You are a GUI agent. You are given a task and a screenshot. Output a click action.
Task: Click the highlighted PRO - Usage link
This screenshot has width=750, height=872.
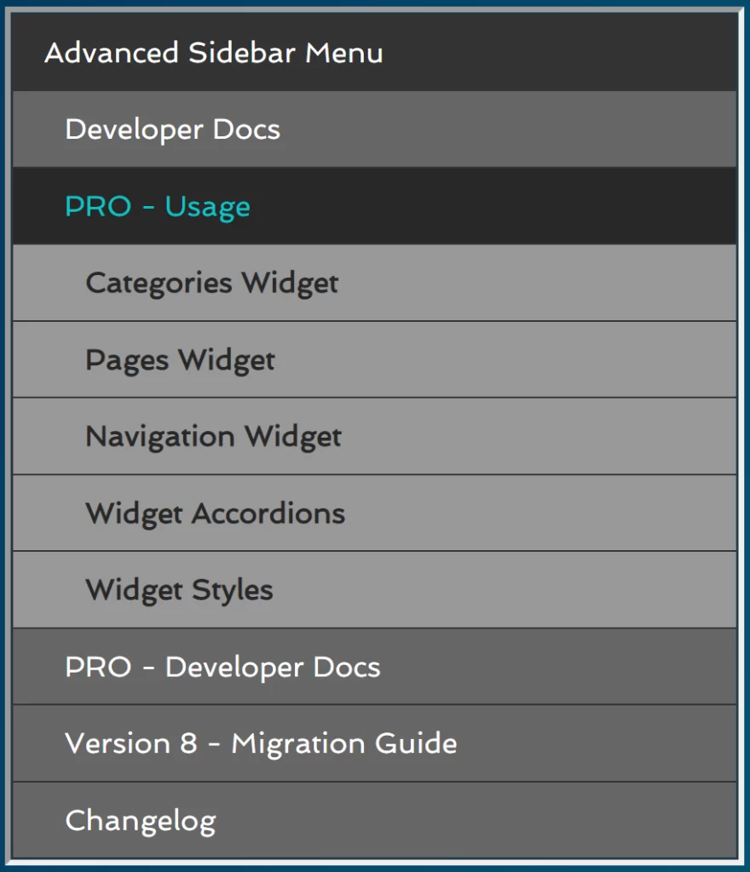(156, 206)
